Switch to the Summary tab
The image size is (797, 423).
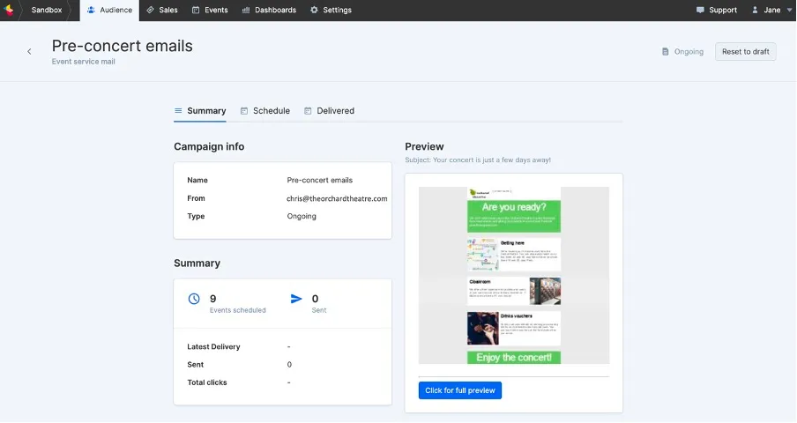pyautogui.click(x=200, y=111)
